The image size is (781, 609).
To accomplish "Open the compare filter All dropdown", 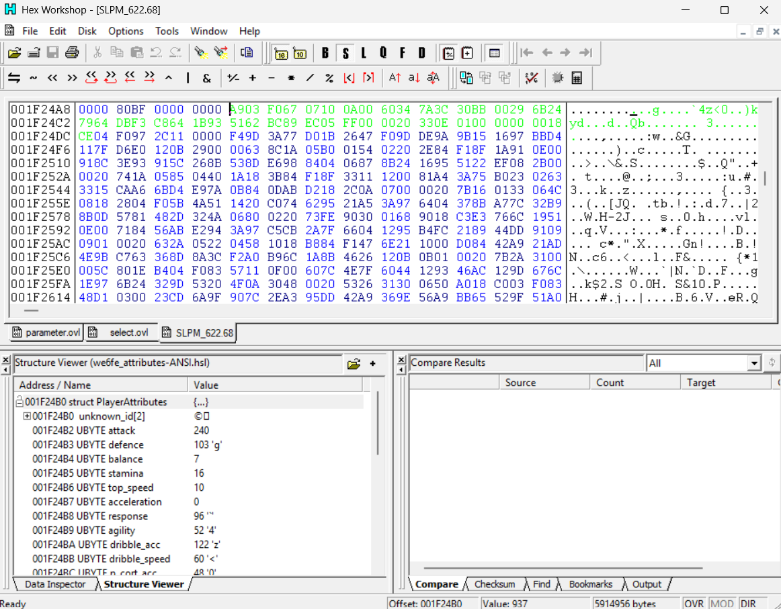I will 755,363.
